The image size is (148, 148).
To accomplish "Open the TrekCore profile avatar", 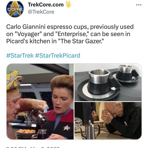I will [15, 9].
